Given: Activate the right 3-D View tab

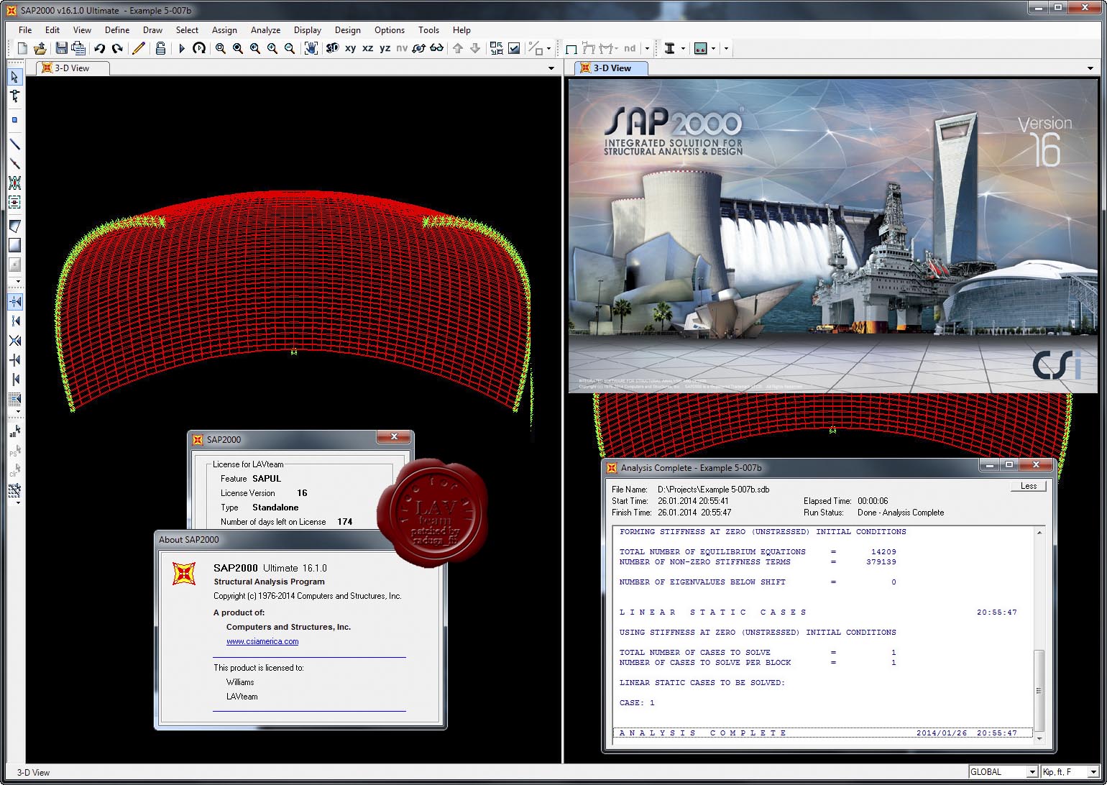Looking at the screenshot, I should click(x=612, y=68).
